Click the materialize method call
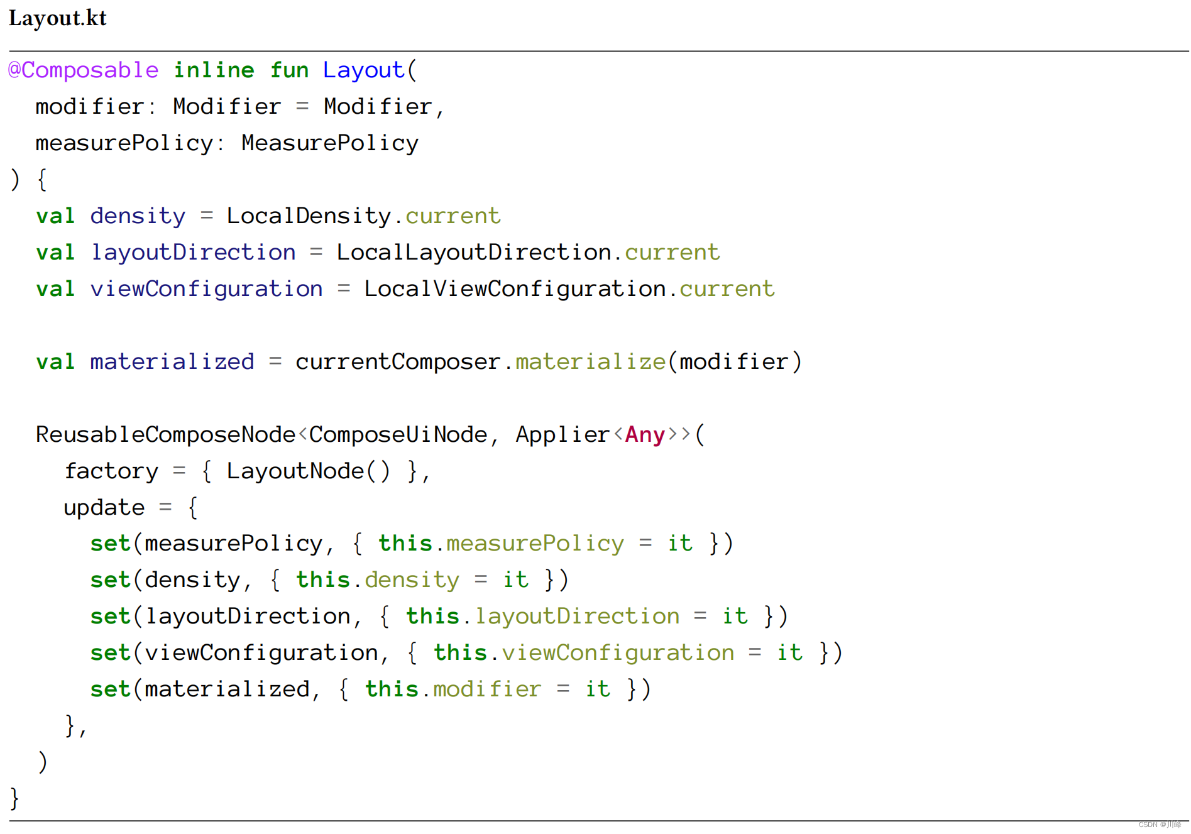The image size is (1191, 834). click(590, 362)
